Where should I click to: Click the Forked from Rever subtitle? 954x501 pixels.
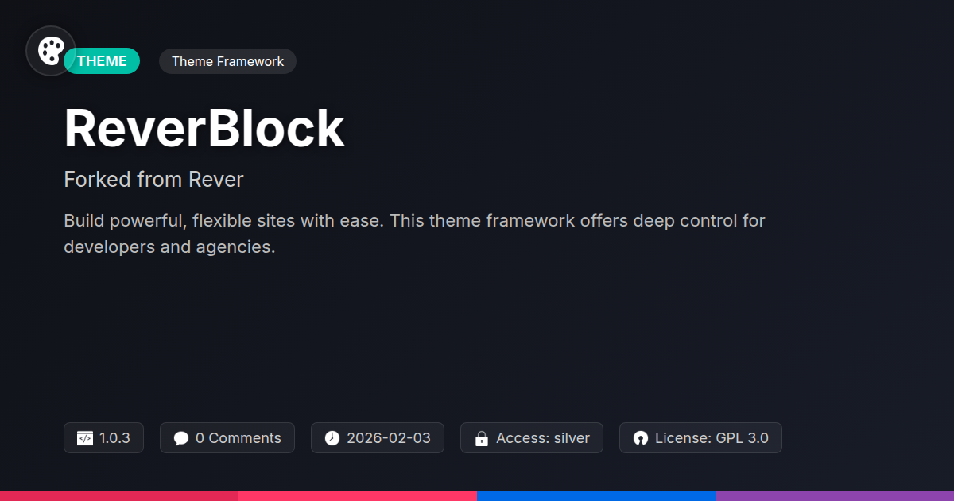point(153,180)
